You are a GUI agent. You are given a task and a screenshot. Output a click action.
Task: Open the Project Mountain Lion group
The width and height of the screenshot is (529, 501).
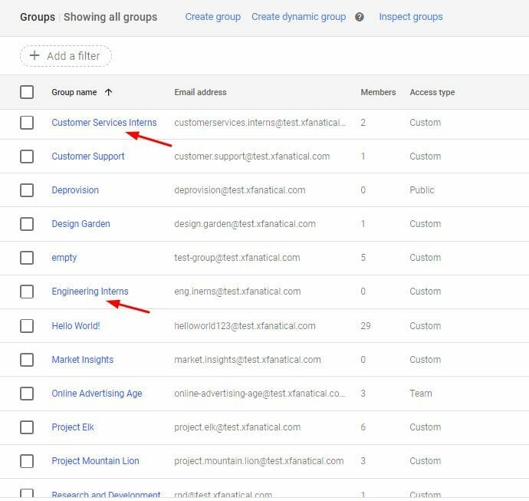pyautogui.click(x=95, y=461)
